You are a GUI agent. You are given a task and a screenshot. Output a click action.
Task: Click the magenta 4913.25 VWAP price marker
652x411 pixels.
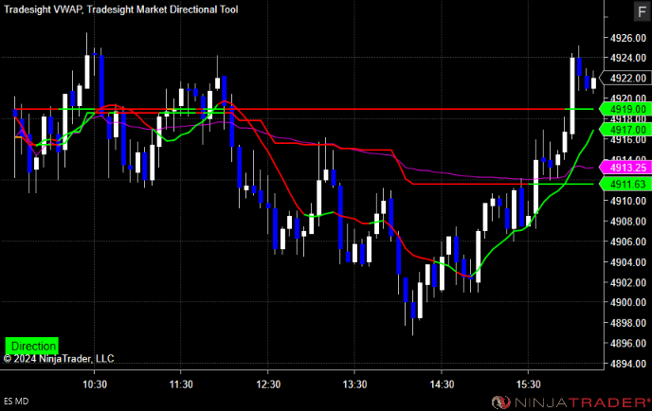(625, 168)
